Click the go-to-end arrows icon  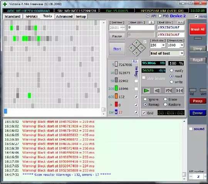tap(179, 91)
